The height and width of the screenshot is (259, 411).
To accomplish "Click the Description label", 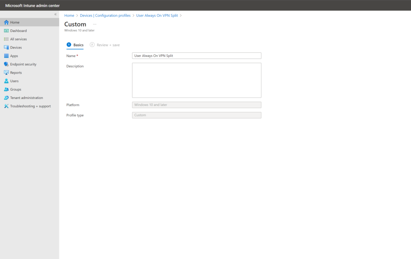I will point(75,66).
